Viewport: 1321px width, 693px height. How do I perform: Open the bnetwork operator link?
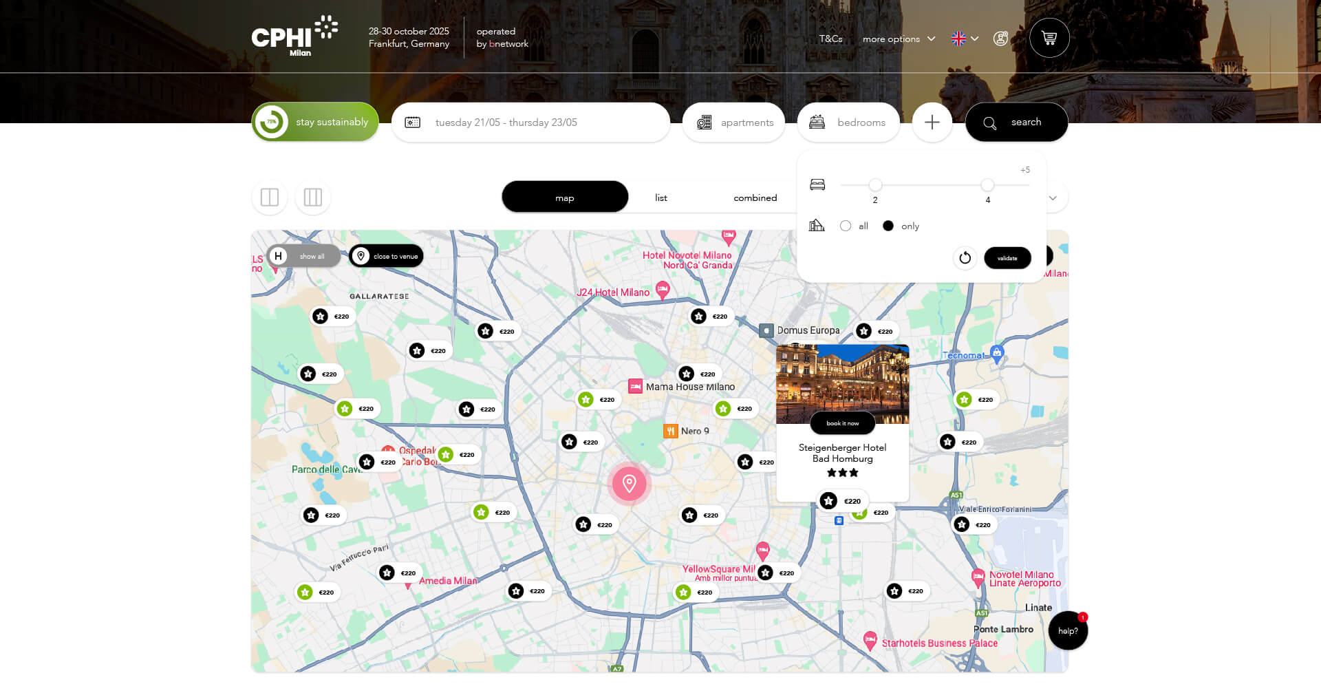(508, 44)
